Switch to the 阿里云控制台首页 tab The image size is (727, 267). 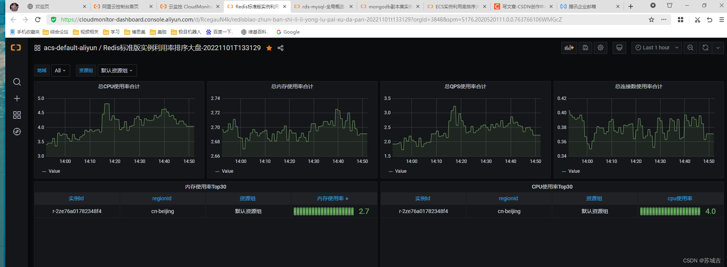(x=123, y=6)
